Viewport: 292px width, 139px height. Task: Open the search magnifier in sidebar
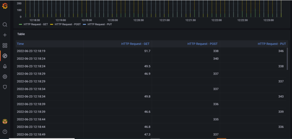pyautogui.click(x=5, y=25)
